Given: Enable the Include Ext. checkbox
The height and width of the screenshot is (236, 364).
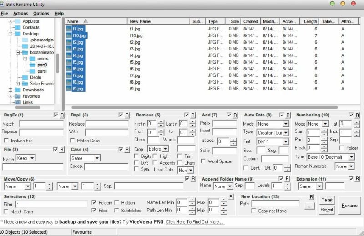Looking at the screenshot, I should pos(6,141).
